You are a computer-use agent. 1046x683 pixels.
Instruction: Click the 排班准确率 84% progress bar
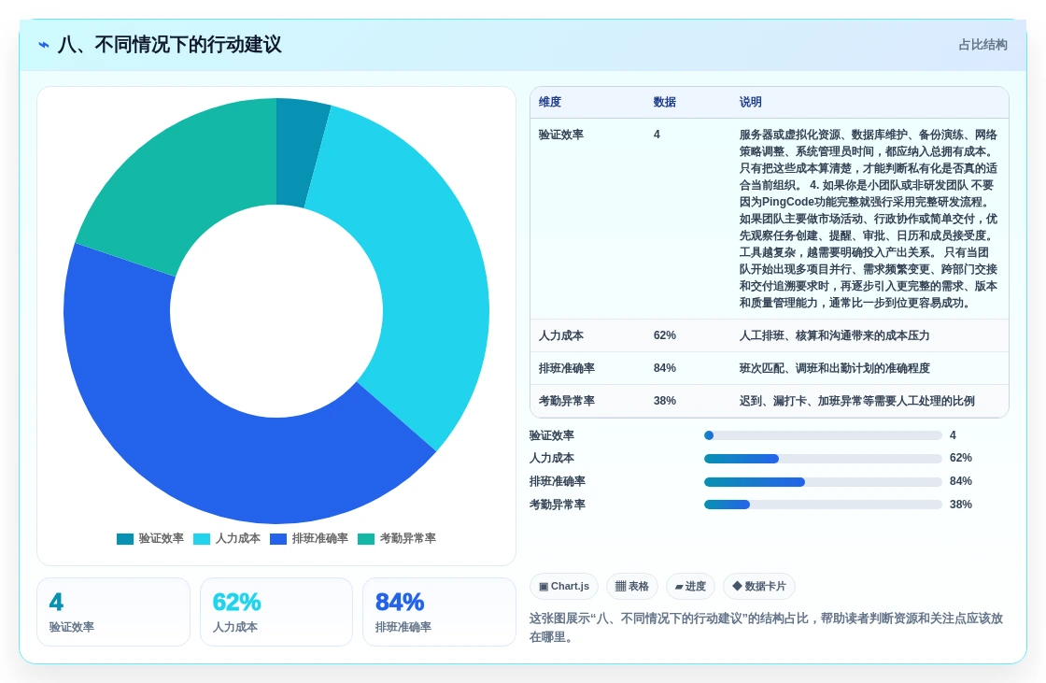coord(823,482)
